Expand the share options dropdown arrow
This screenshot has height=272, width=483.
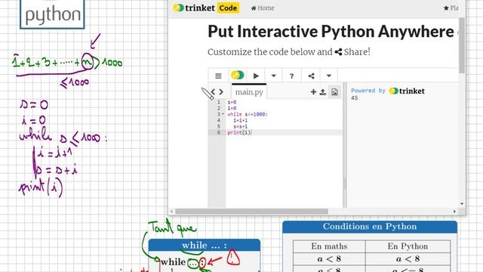329,76
